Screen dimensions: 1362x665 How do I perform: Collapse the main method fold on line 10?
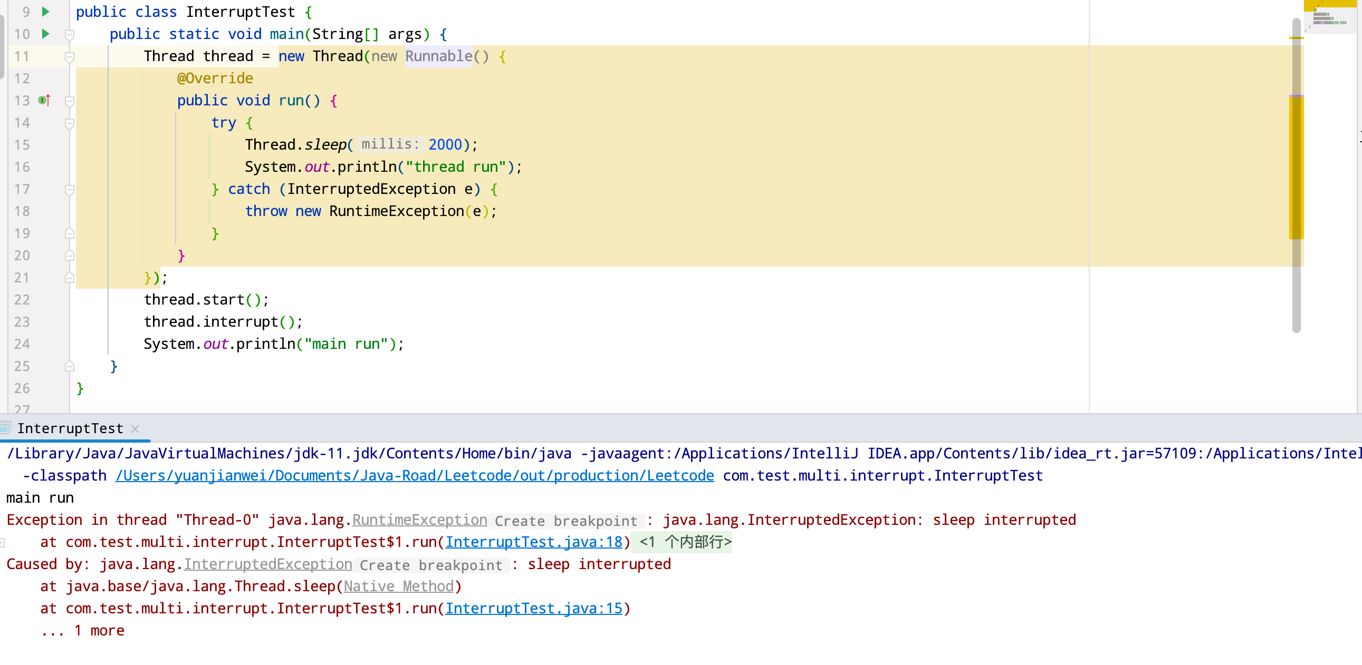click(x=69, y=35)
